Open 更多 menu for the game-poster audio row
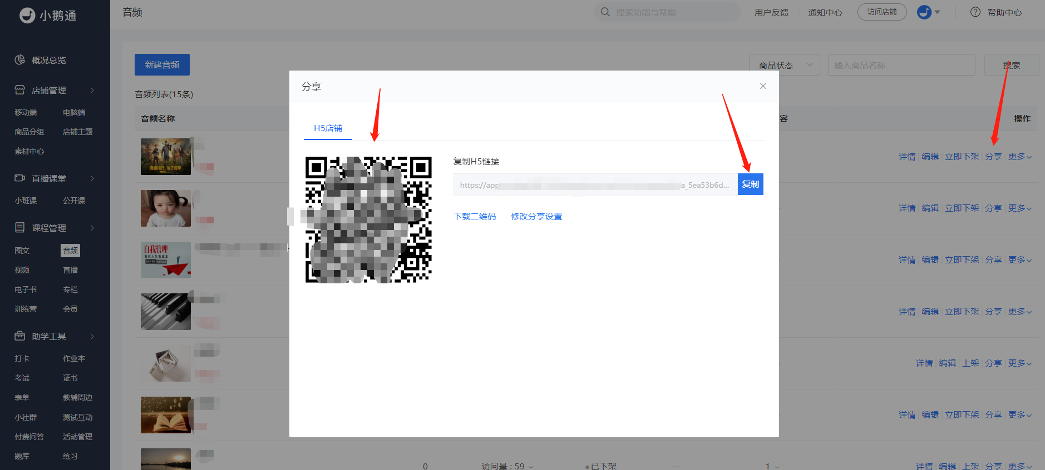The height and width of the screenshot is (470, 1045). click(x=1020, y=157)
